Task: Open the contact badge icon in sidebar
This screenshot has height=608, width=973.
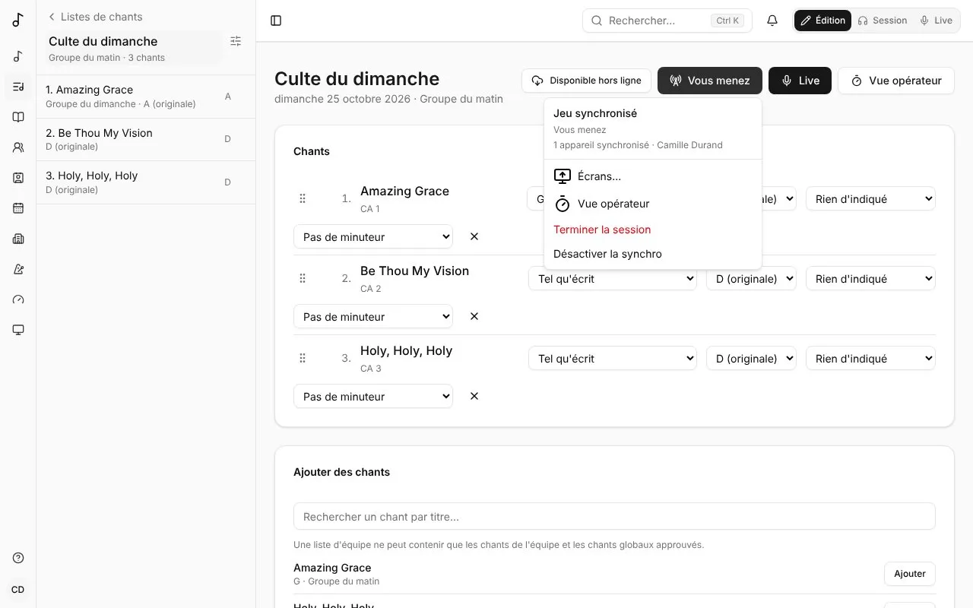Action: click(18, 178)
